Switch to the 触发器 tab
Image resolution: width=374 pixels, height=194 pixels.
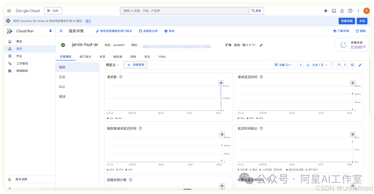click(118, 57)
